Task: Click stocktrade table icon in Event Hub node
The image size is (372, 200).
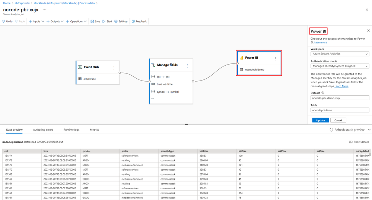Action: pyautogui.click(x=80, y=79)
